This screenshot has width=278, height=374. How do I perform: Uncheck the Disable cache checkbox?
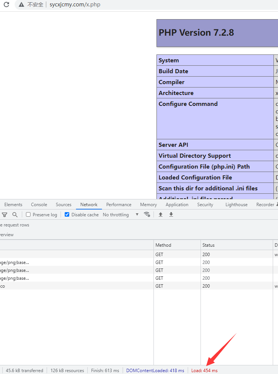tap(67, 215)
